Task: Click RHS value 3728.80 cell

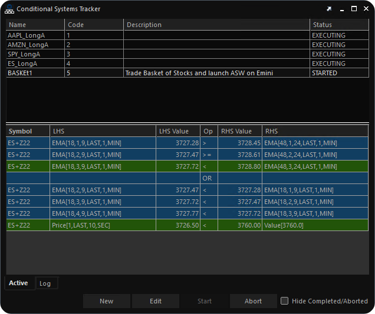Action: 240,166
